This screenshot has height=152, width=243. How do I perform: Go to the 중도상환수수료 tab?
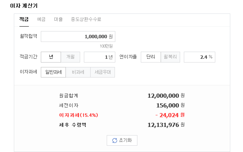[86, 19]
